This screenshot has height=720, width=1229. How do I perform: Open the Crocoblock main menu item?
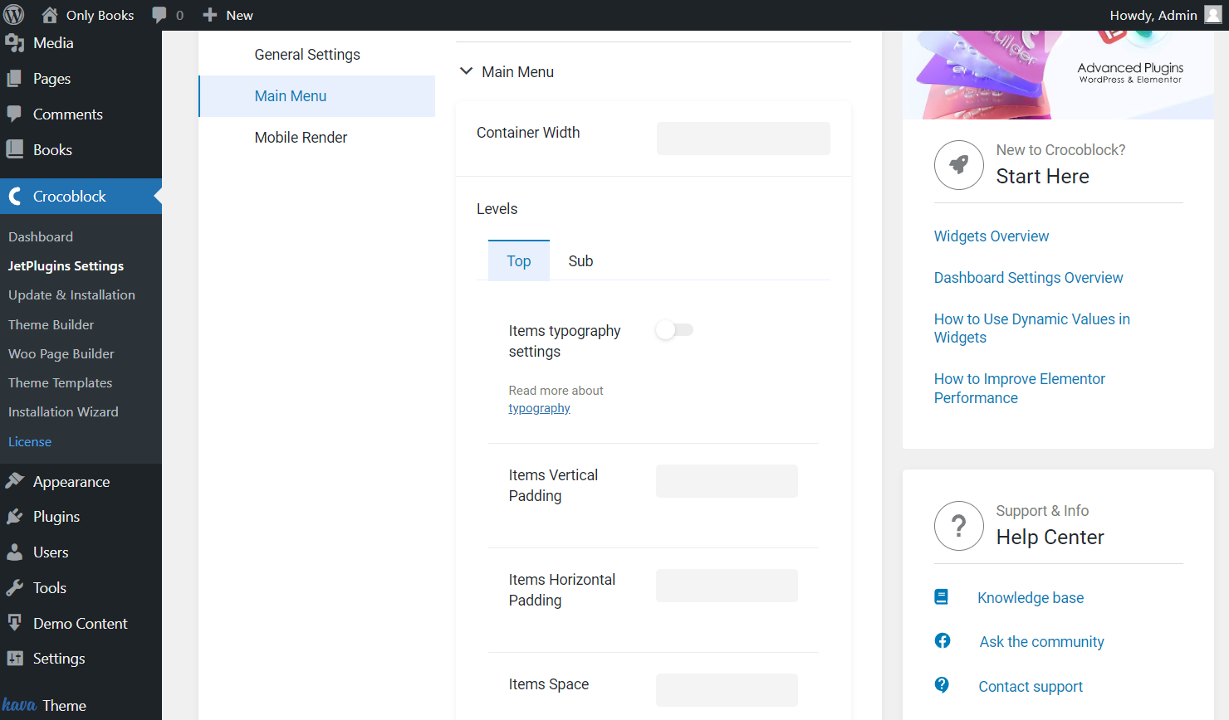tap(81, 197)
